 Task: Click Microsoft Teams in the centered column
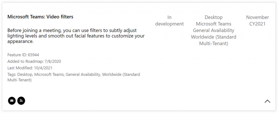213,24
